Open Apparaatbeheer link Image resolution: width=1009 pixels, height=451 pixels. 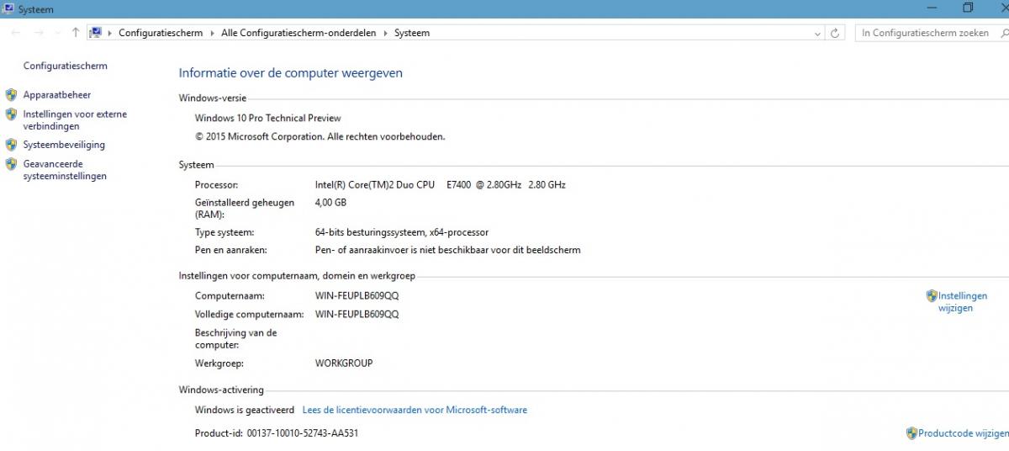[x=57, y=95]
